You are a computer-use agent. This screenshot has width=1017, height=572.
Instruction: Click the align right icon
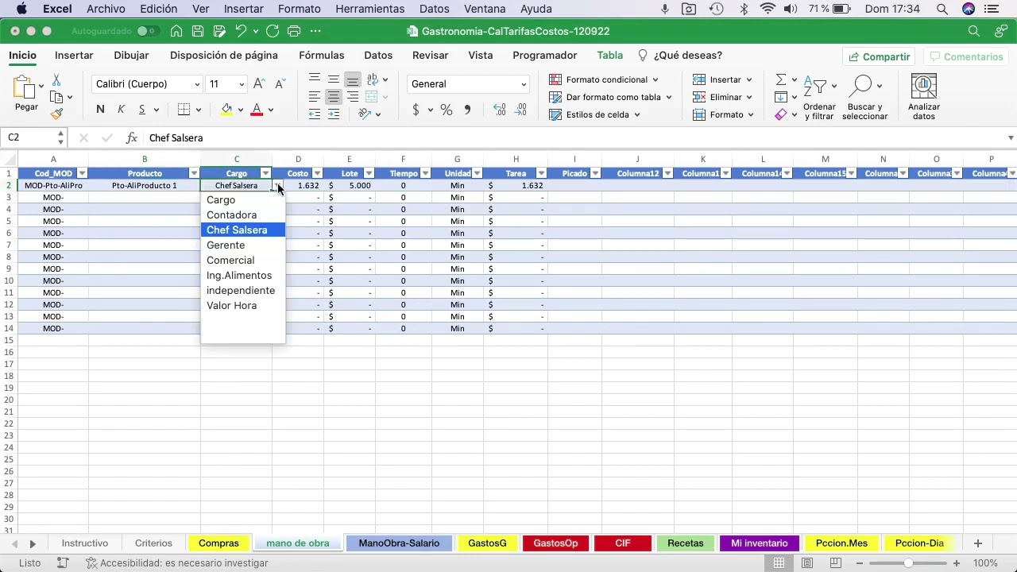(x=353, y=97)
